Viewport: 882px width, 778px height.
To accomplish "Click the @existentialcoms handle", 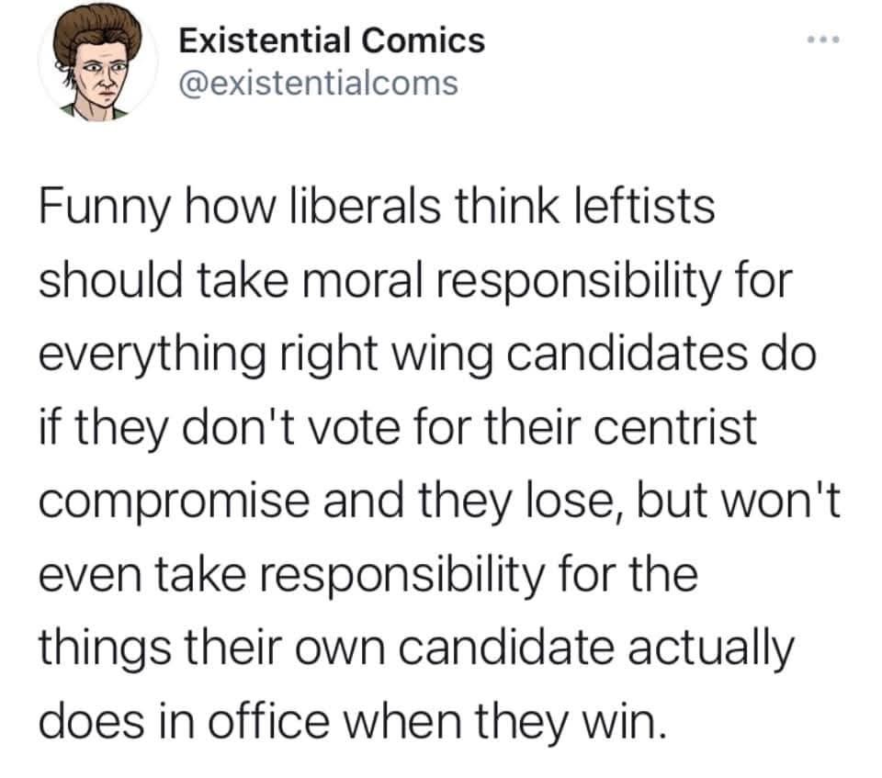I will coord(316,84).
